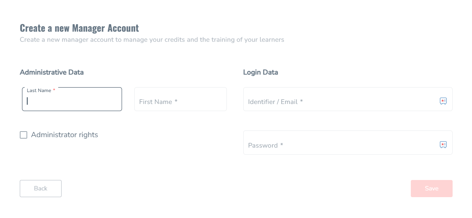Save the new manager account
The height and width of the screenshot is (218, 472).
pyautogui.click(x=432, y=189)
